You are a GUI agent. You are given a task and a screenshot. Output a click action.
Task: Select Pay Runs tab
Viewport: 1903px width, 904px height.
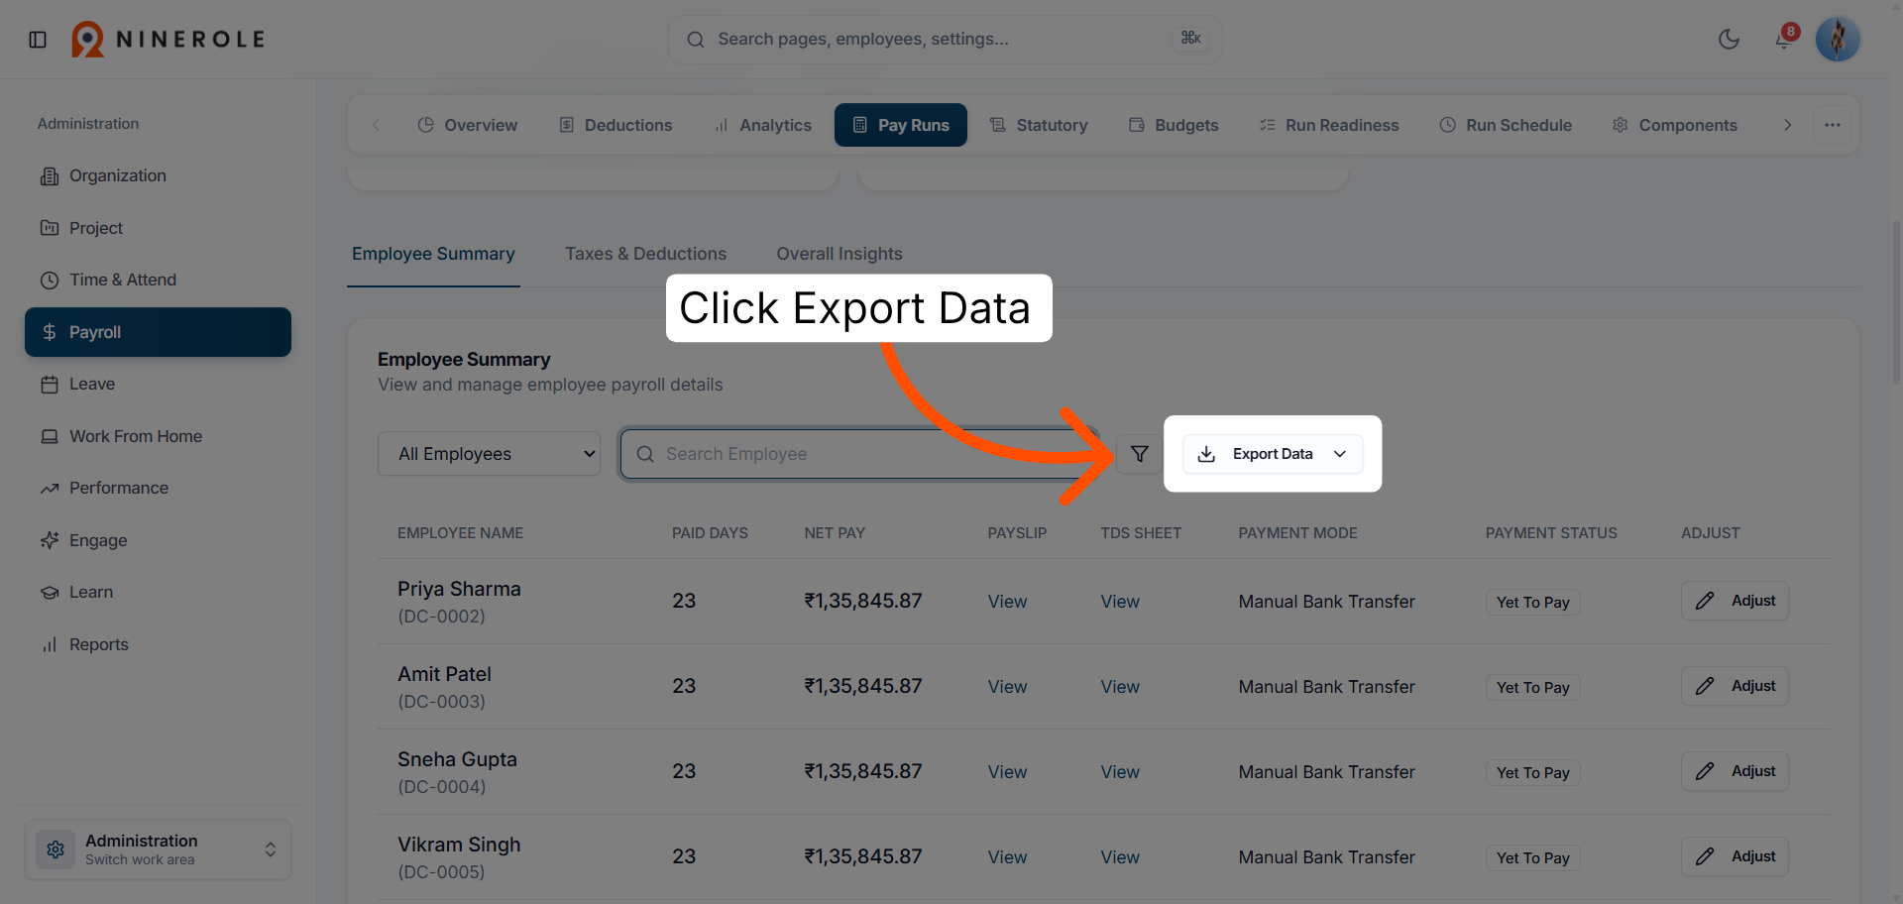(901, 125)
